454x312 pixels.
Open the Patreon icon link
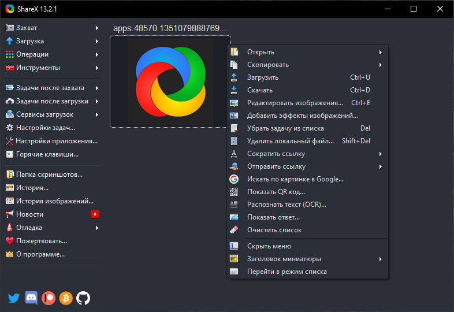pos(49,298)
